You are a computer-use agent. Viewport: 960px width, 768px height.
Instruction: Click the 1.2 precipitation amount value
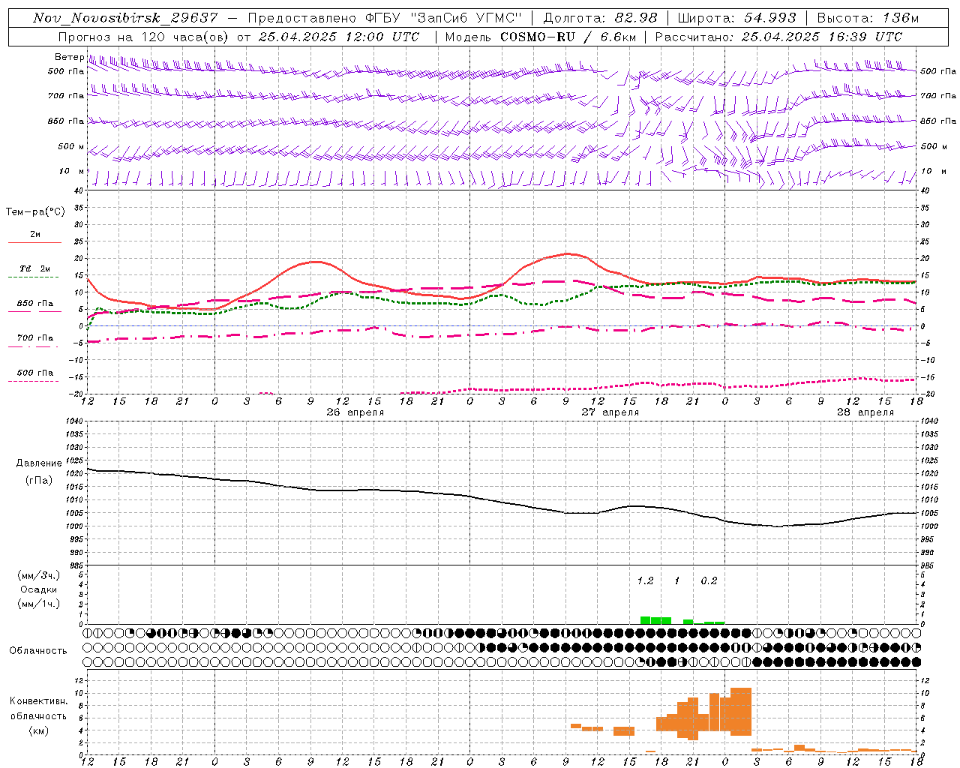pyautogui.click(x=645, y=580)
